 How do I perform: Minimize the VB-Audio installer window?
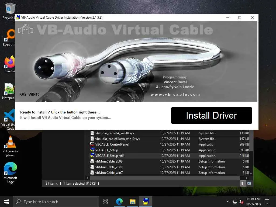(227, 18)
